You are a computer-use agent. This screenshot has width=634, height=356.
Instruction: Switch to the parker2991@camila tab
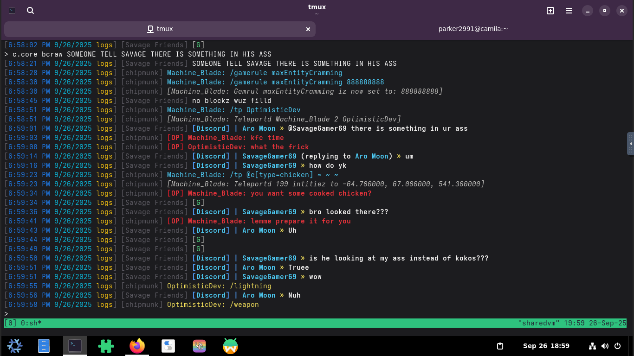click(473, 29)
